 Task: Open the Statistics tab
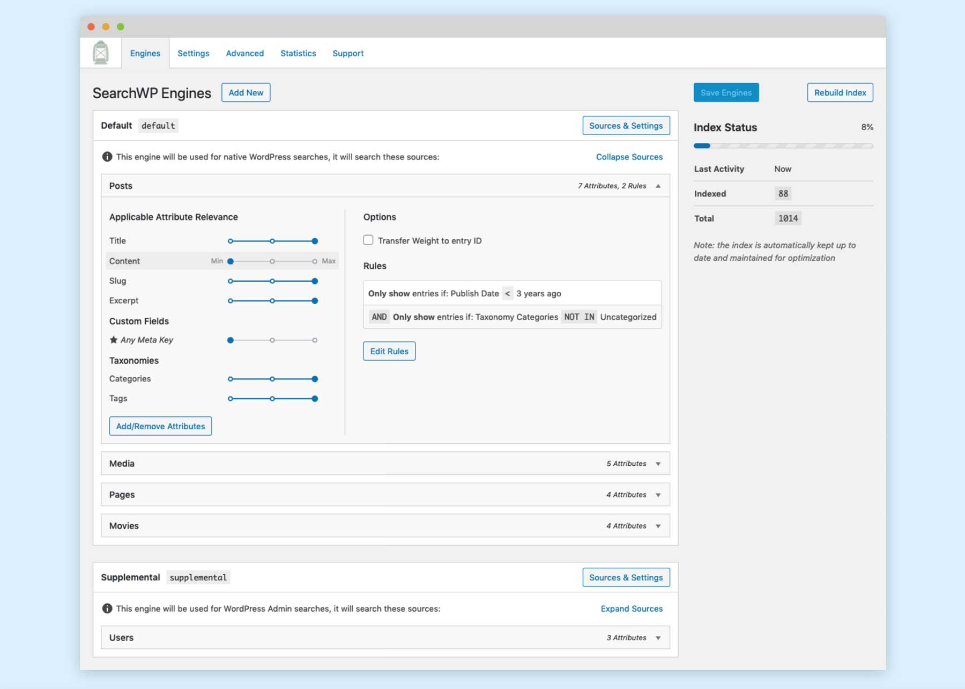(298, 53)
